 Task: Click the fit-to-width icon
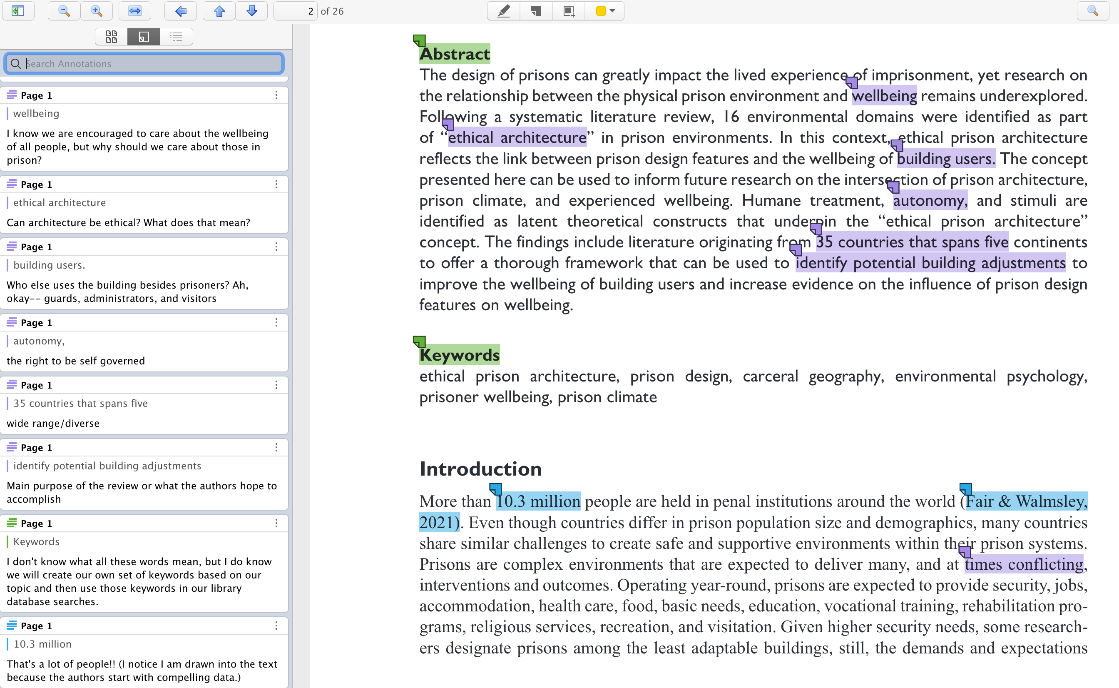tap(134, 11)
